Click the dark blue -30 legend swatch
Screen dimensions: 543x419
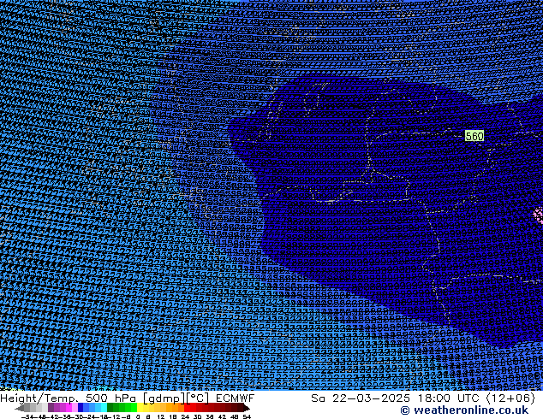click(81, 408)
